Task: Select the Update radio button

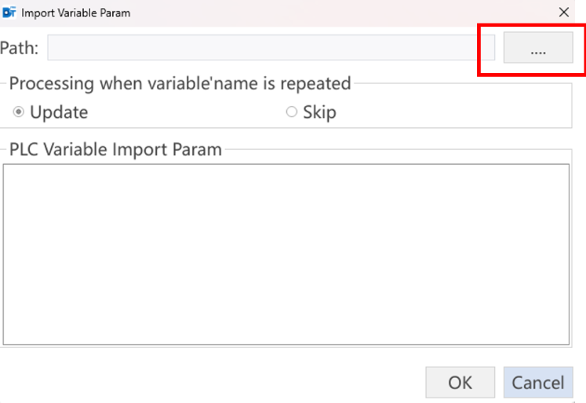Action: 18,112
